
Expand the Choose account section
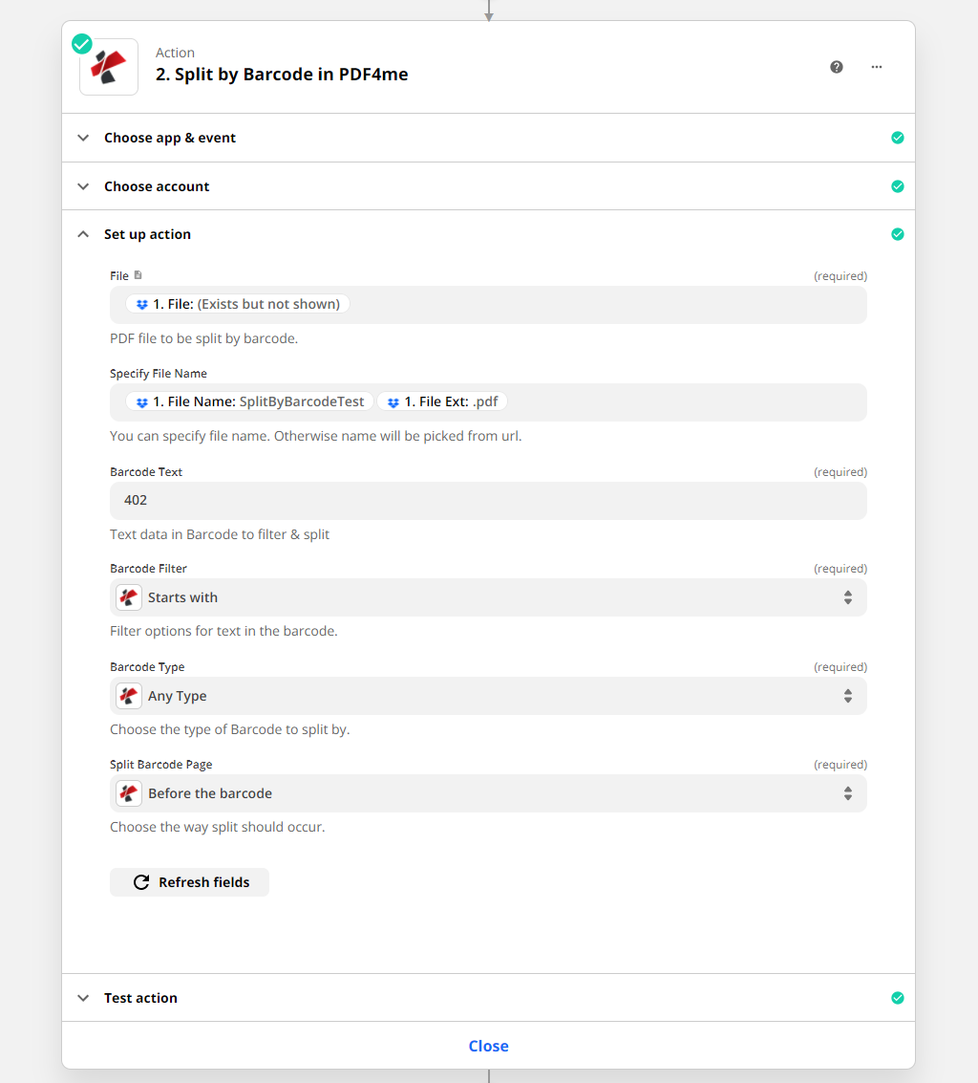157,186
